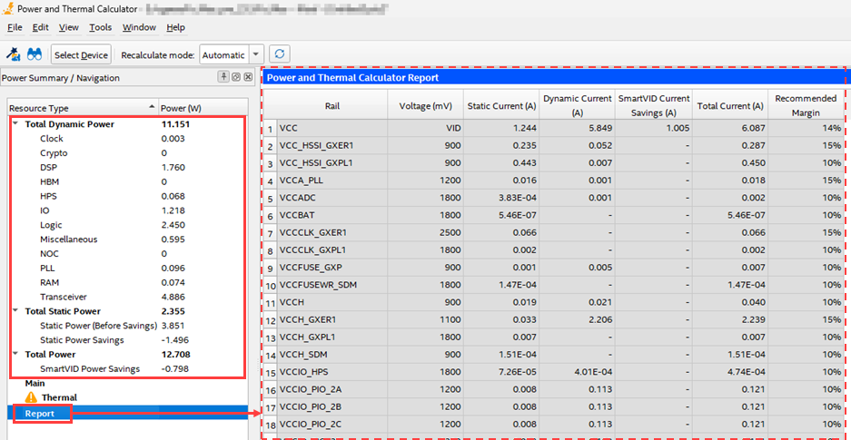The height and width of the screenshot is (440, 851).
Task: Click the Voltage (mV) column header
Action: 423,105
